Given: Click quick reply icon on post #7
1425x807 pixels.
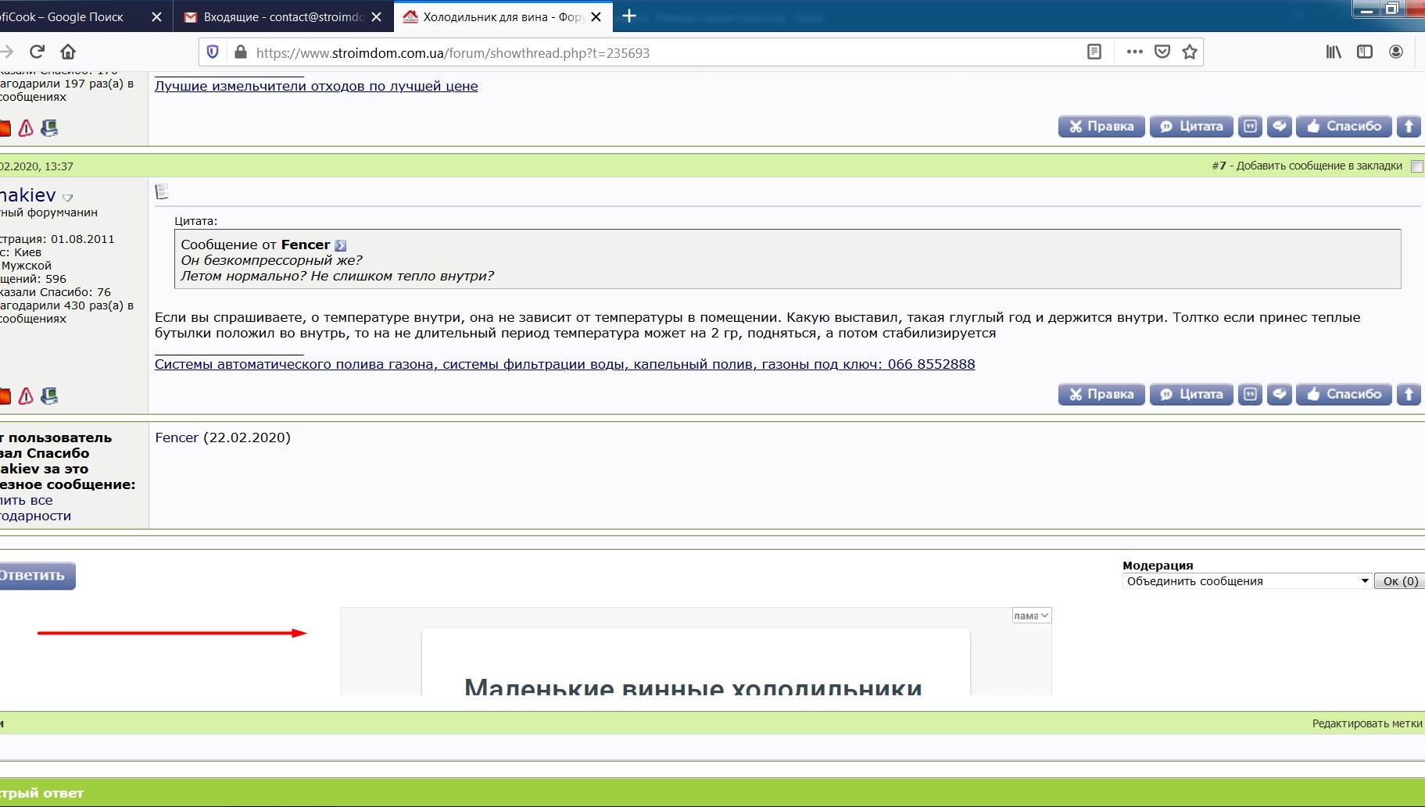Looking at the screenshot, I should [x=1280, y=395].
